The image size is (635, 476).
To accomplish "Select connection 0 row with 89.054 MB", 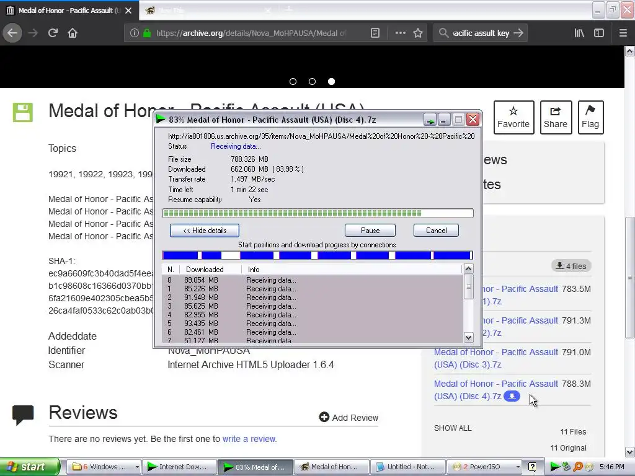I will 313,280.
